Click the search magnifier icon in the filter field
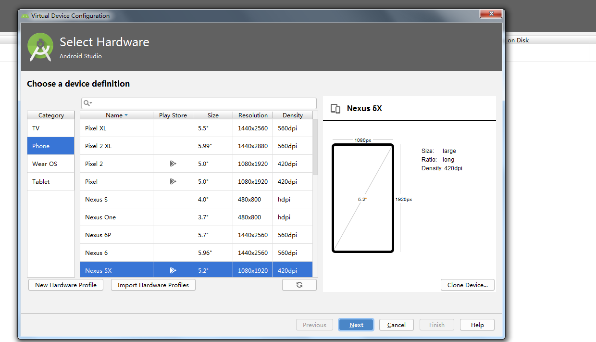The height and width of the screenshot is (342, 596). [x=87, y=103]
